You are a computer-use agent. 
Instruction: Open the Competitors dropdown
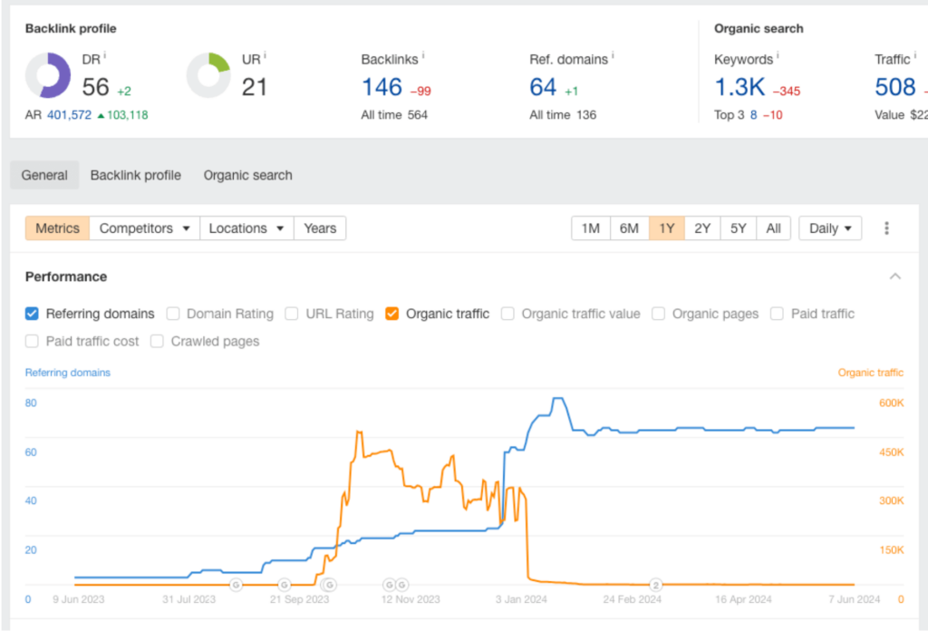click(x=144, y=228)
